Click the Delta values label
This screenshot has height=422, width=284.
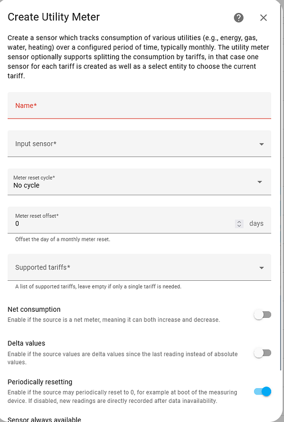click(26, 343)
